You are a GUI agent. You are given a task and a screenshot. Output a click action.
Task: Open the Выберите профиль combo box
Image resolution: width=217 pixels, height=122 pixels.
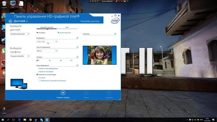[20, 56]
